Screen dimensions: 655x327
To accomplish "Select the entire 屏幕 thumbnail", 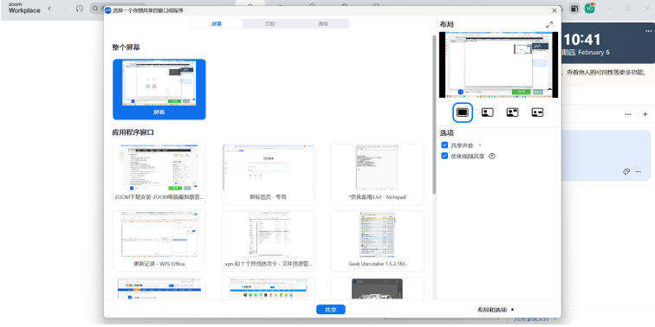I will coord(159,89).
